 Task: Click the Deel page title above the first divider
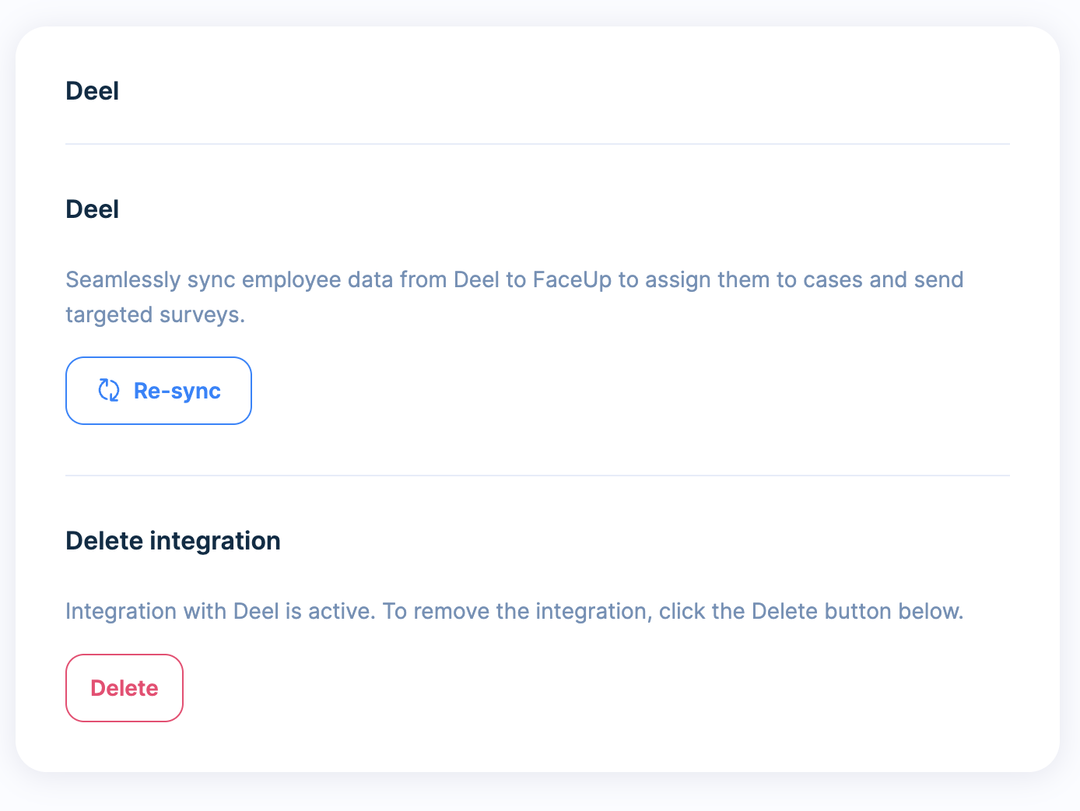point(93,91)
